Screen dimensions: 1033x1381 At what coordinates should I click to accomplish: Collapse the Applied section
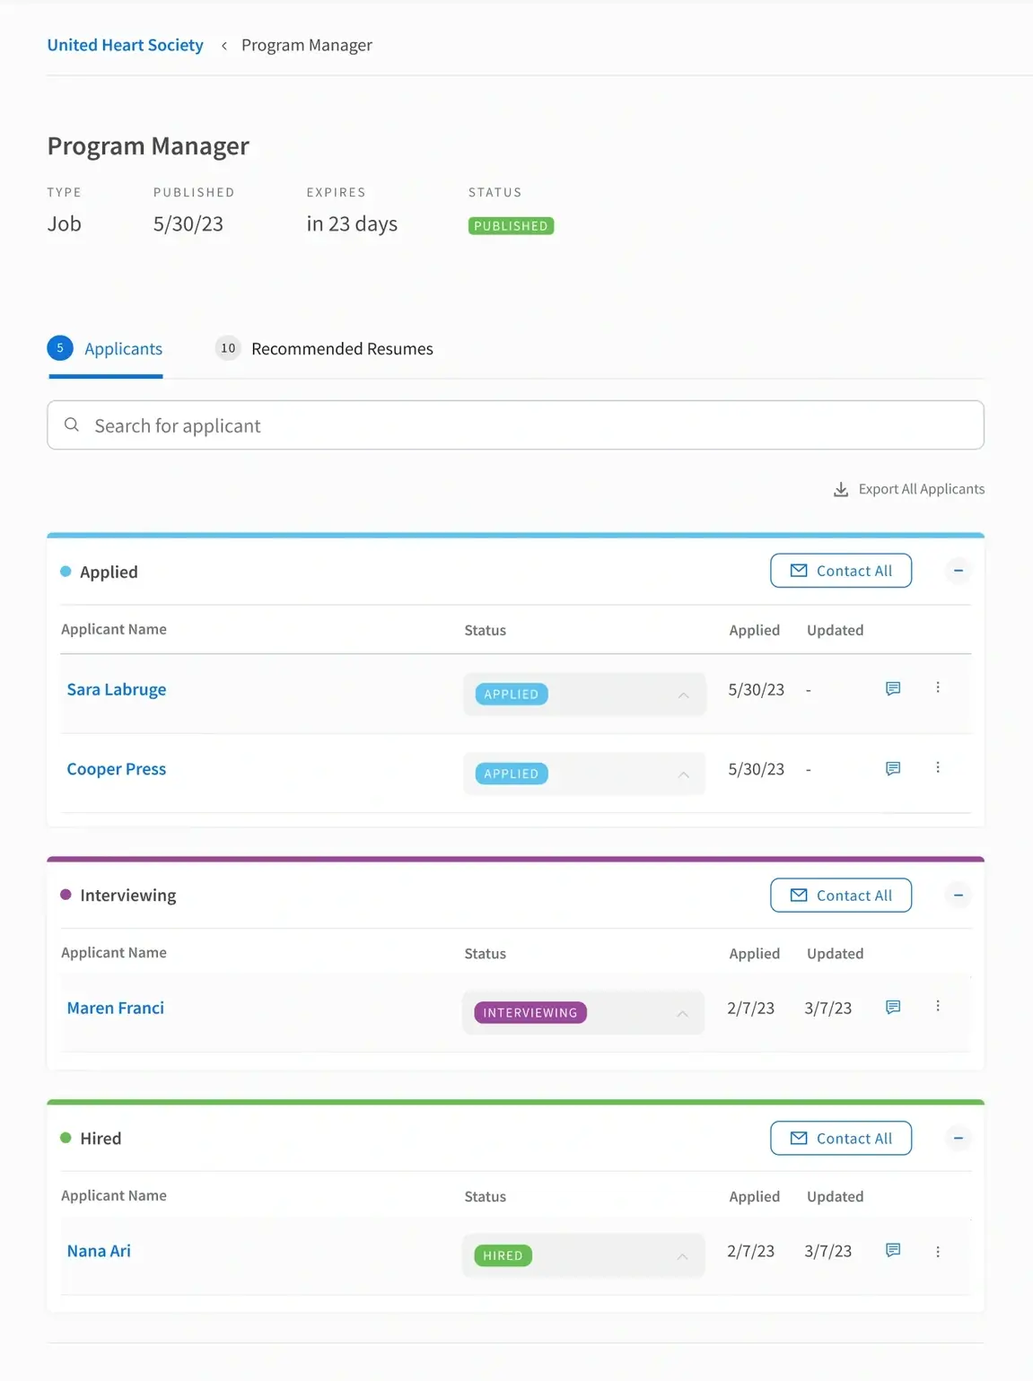[x=959, y=571]
